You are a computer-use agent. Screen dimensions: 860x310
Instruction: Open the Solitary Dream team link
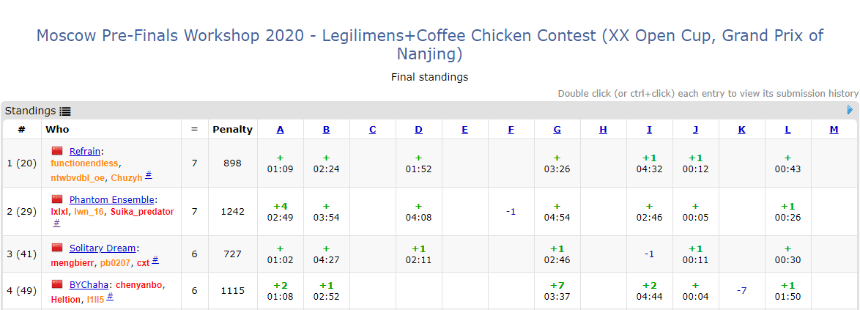(103, 248)
